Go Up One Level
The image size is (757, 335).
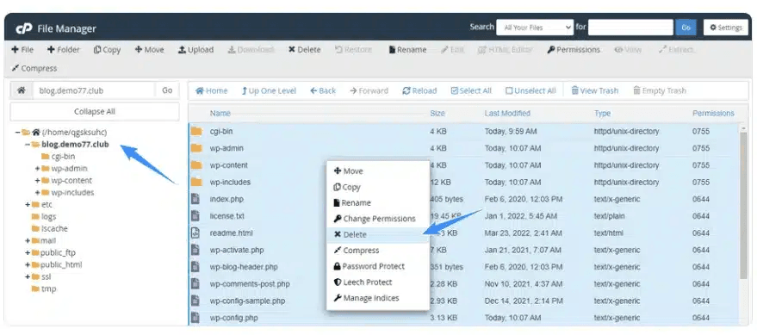[269, 90]
